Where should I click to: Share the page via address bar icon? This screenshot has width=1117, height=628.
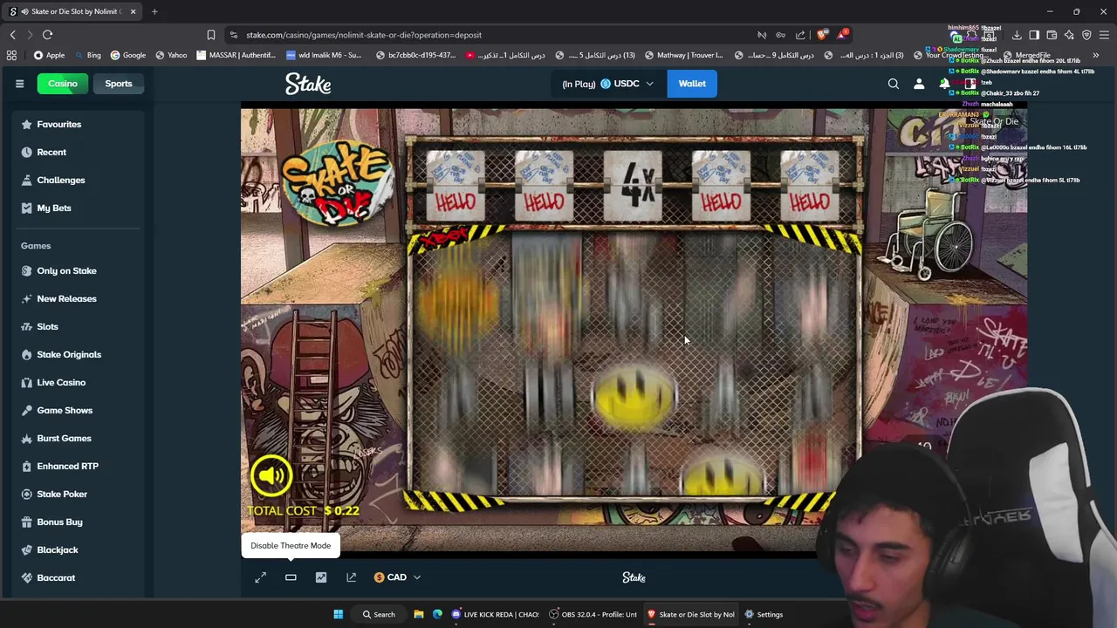click(800, 35)
